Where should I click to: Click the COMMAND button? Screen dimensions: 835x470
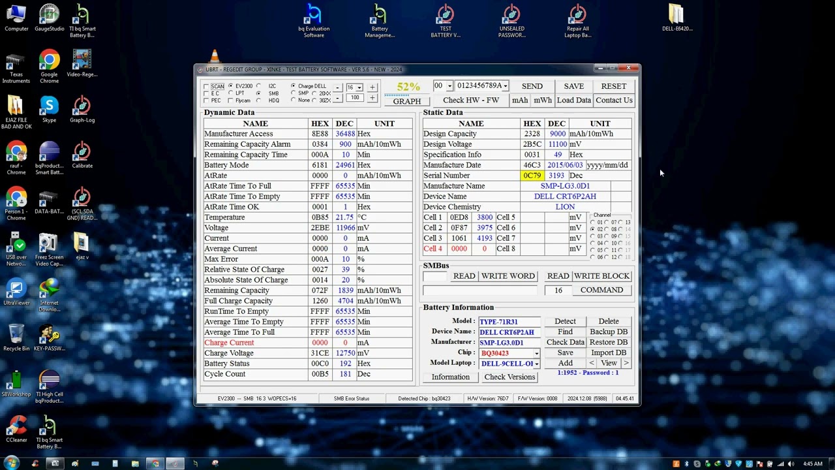coord(601,290)
